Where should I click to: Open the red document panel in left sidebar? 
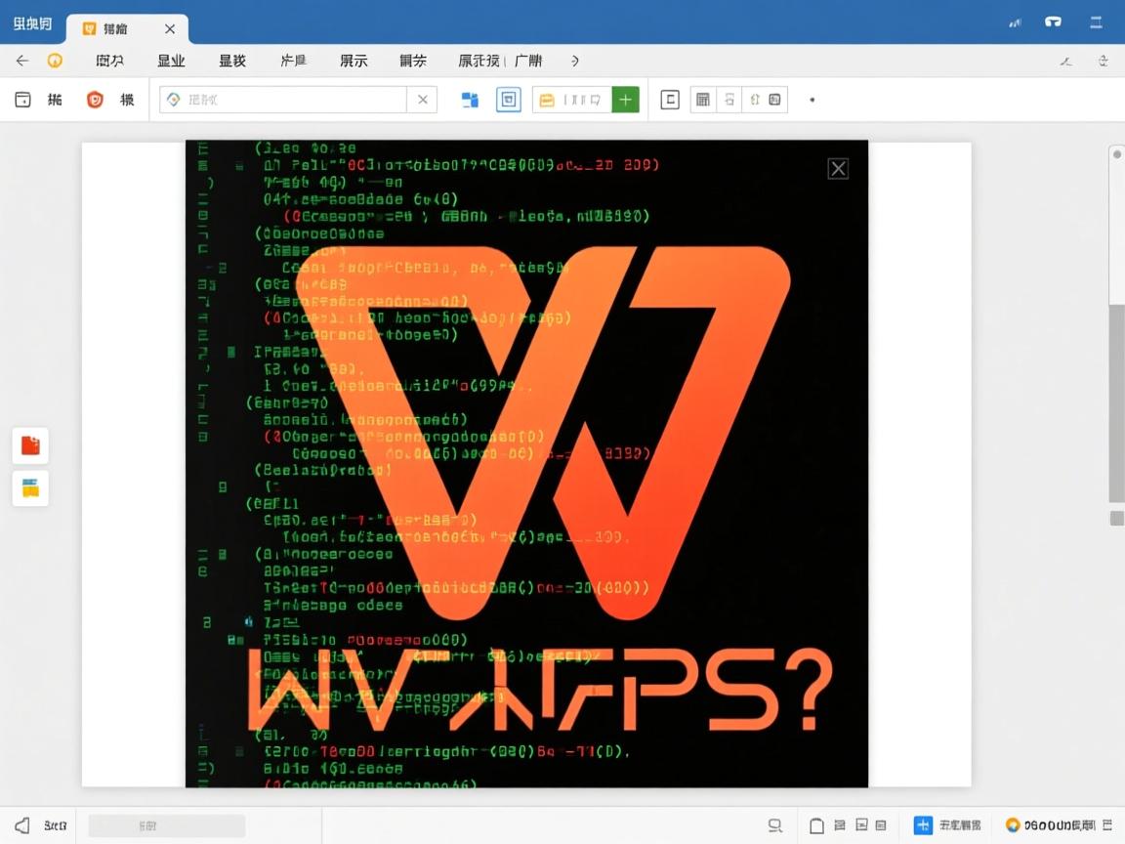tap(29, 445)
